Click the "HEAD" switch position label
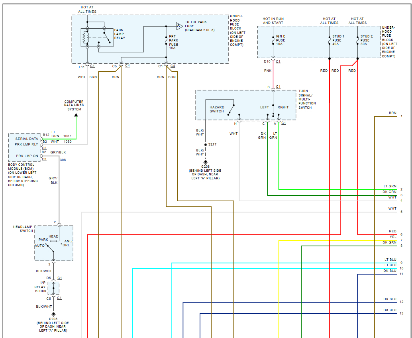The image size is (412, 338). (53, 236)
